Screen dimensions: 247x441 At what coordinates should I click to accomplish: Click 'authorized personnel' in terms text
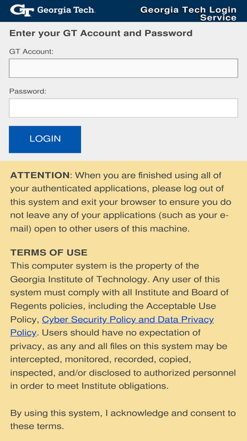tap(190, 373)
